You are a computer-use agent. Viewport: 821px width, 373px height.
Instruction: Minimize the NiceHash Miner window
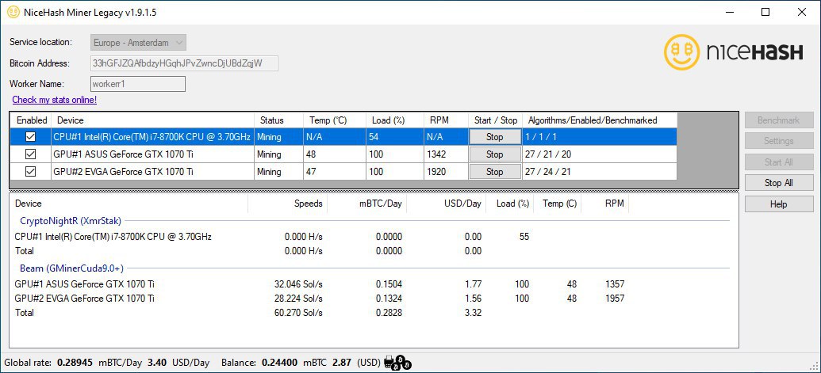[x=729, y=12]
